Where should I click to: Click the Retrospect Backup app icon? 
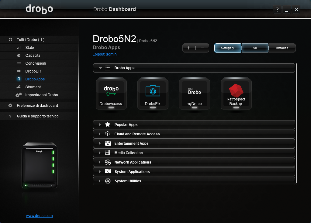coord(236,93)
